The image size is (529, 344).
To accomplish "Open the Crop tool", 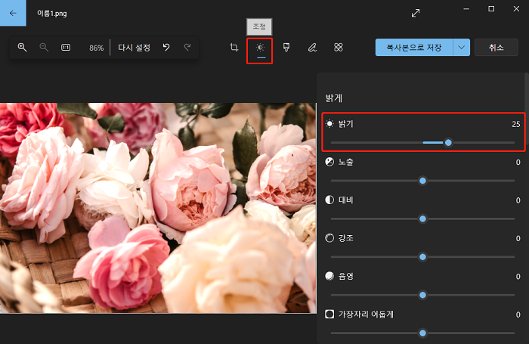I will click(x=234, y=48).
